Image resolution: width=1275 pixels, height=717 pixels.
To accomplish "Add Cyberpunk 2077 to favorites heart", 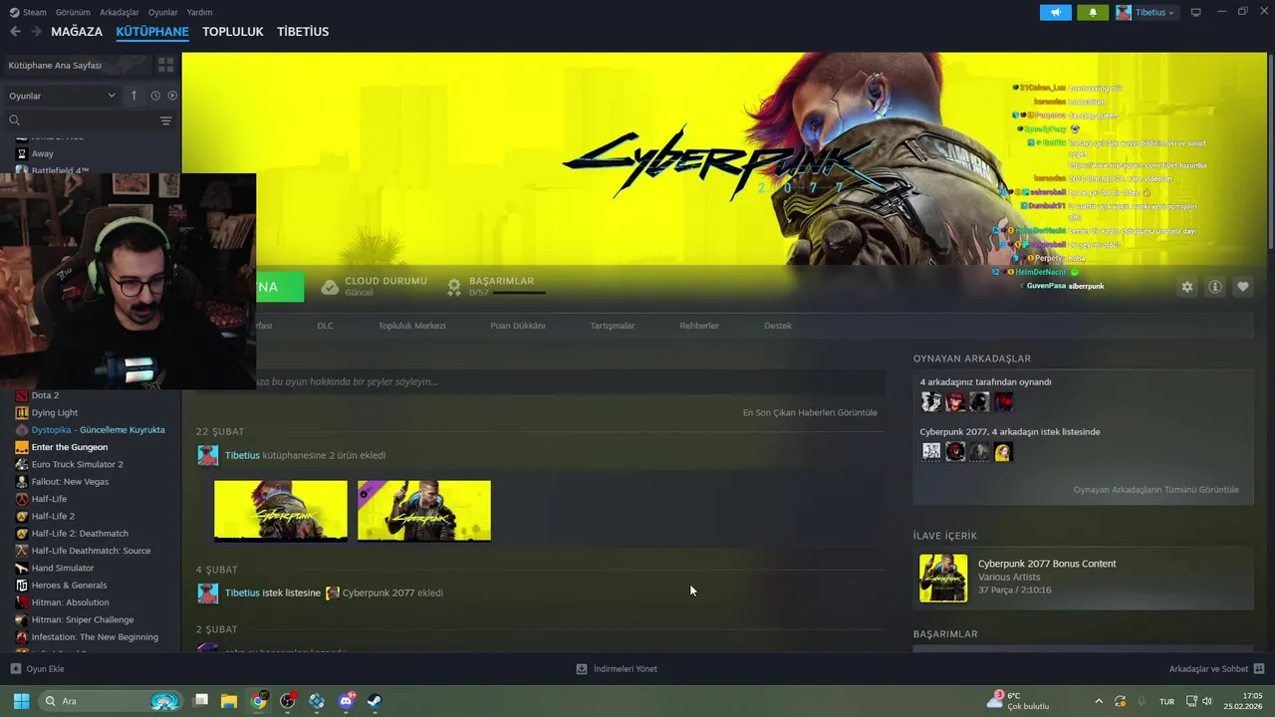I will coord(1242,287).
